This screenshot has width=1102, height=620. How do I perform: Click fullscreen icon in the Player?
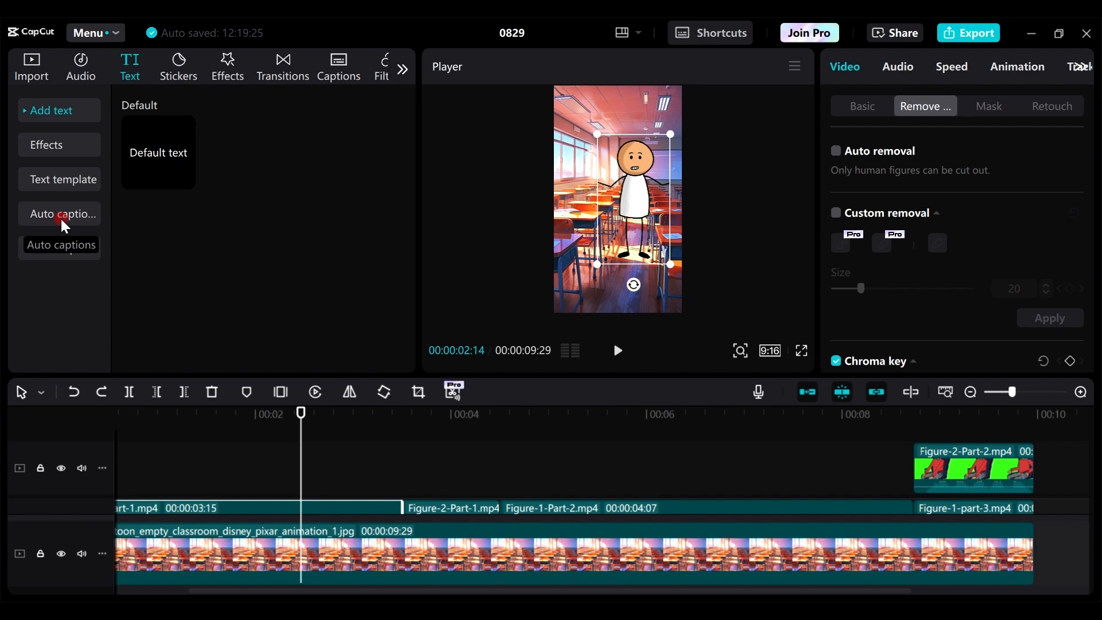802,351
